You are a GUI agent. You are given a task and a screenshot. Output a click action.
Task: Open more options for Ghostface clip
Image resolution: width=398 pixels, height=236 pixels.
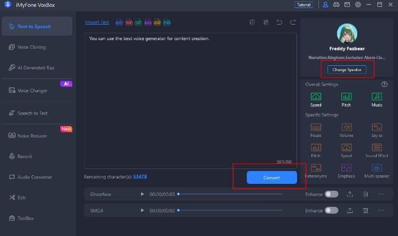(381, 194)
